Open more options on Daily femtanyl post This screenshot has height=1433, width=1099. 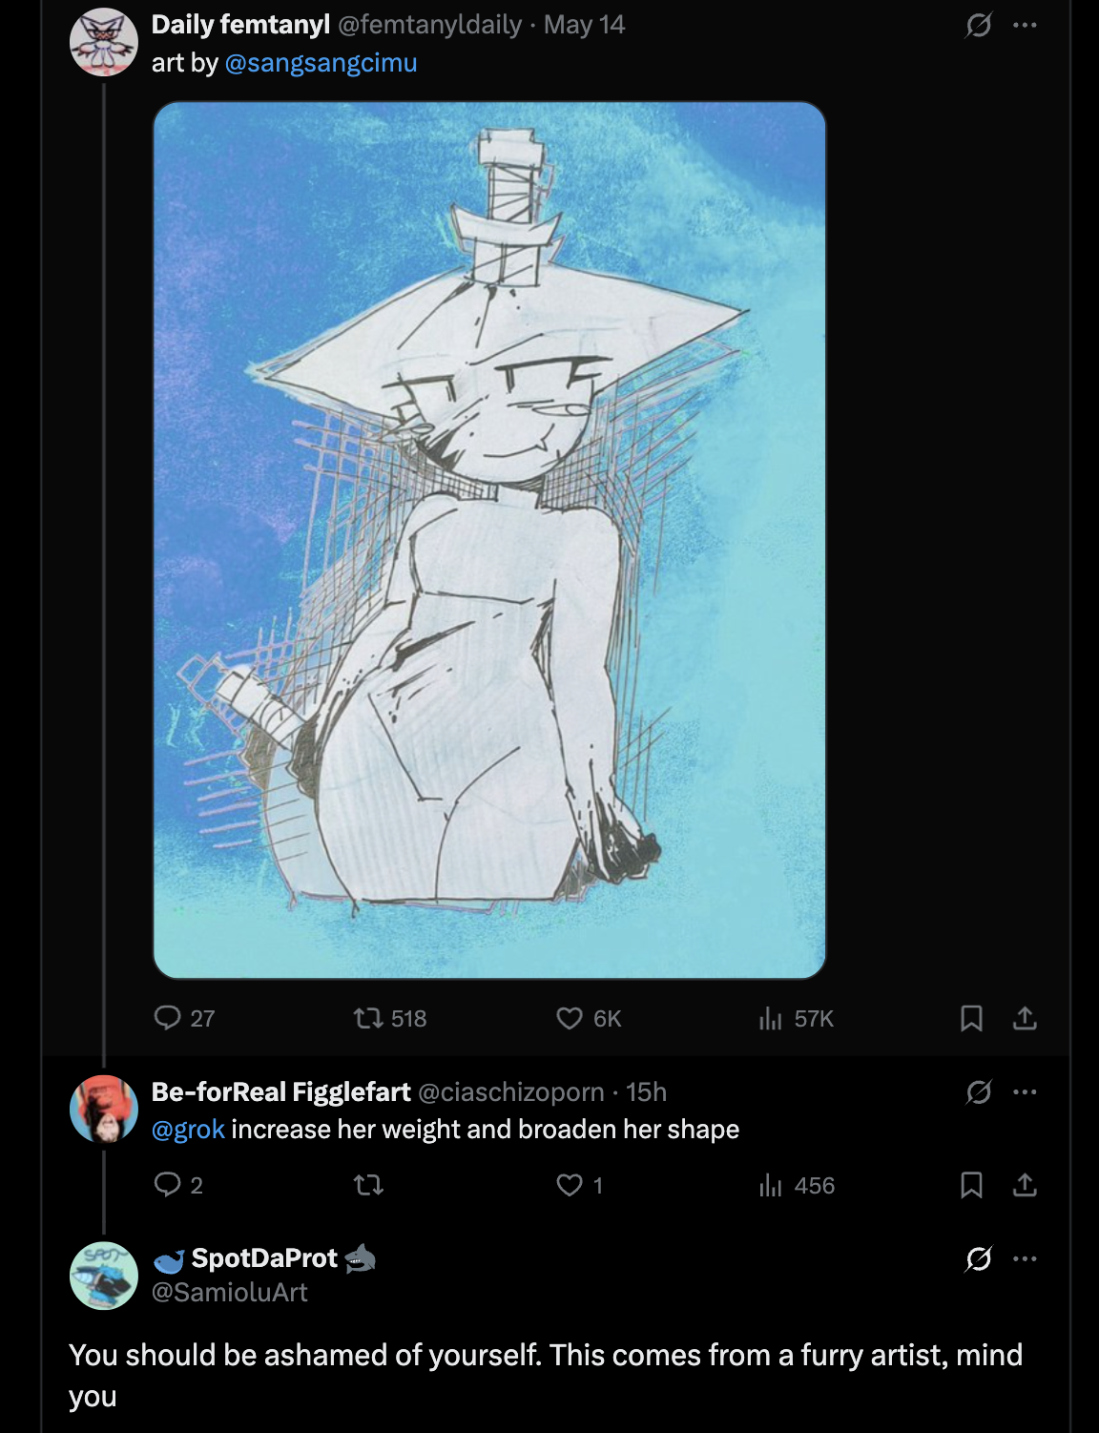(1025, 25)
